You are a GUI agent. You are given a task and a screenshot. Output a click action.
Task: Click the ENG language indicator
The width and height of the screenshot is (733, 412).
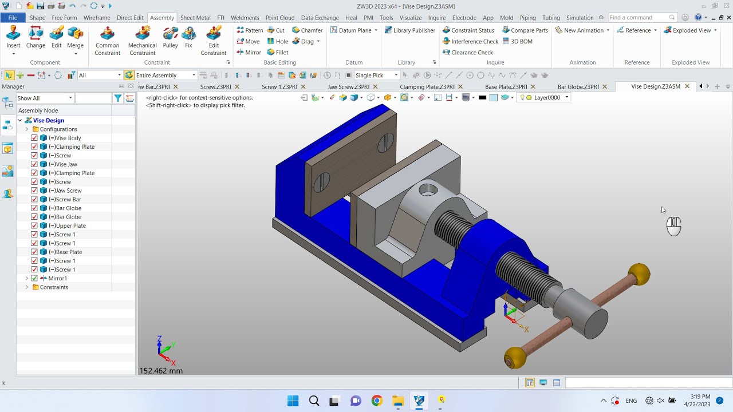pos(631,401)
